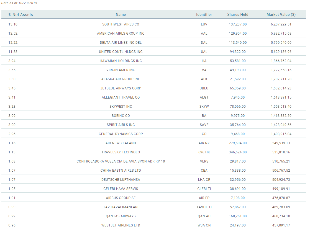The width and height of the screenshot is (310, 232).
Task: Select shares held 7,945.00
Action: pyautogui.click(x=238, y=97)
